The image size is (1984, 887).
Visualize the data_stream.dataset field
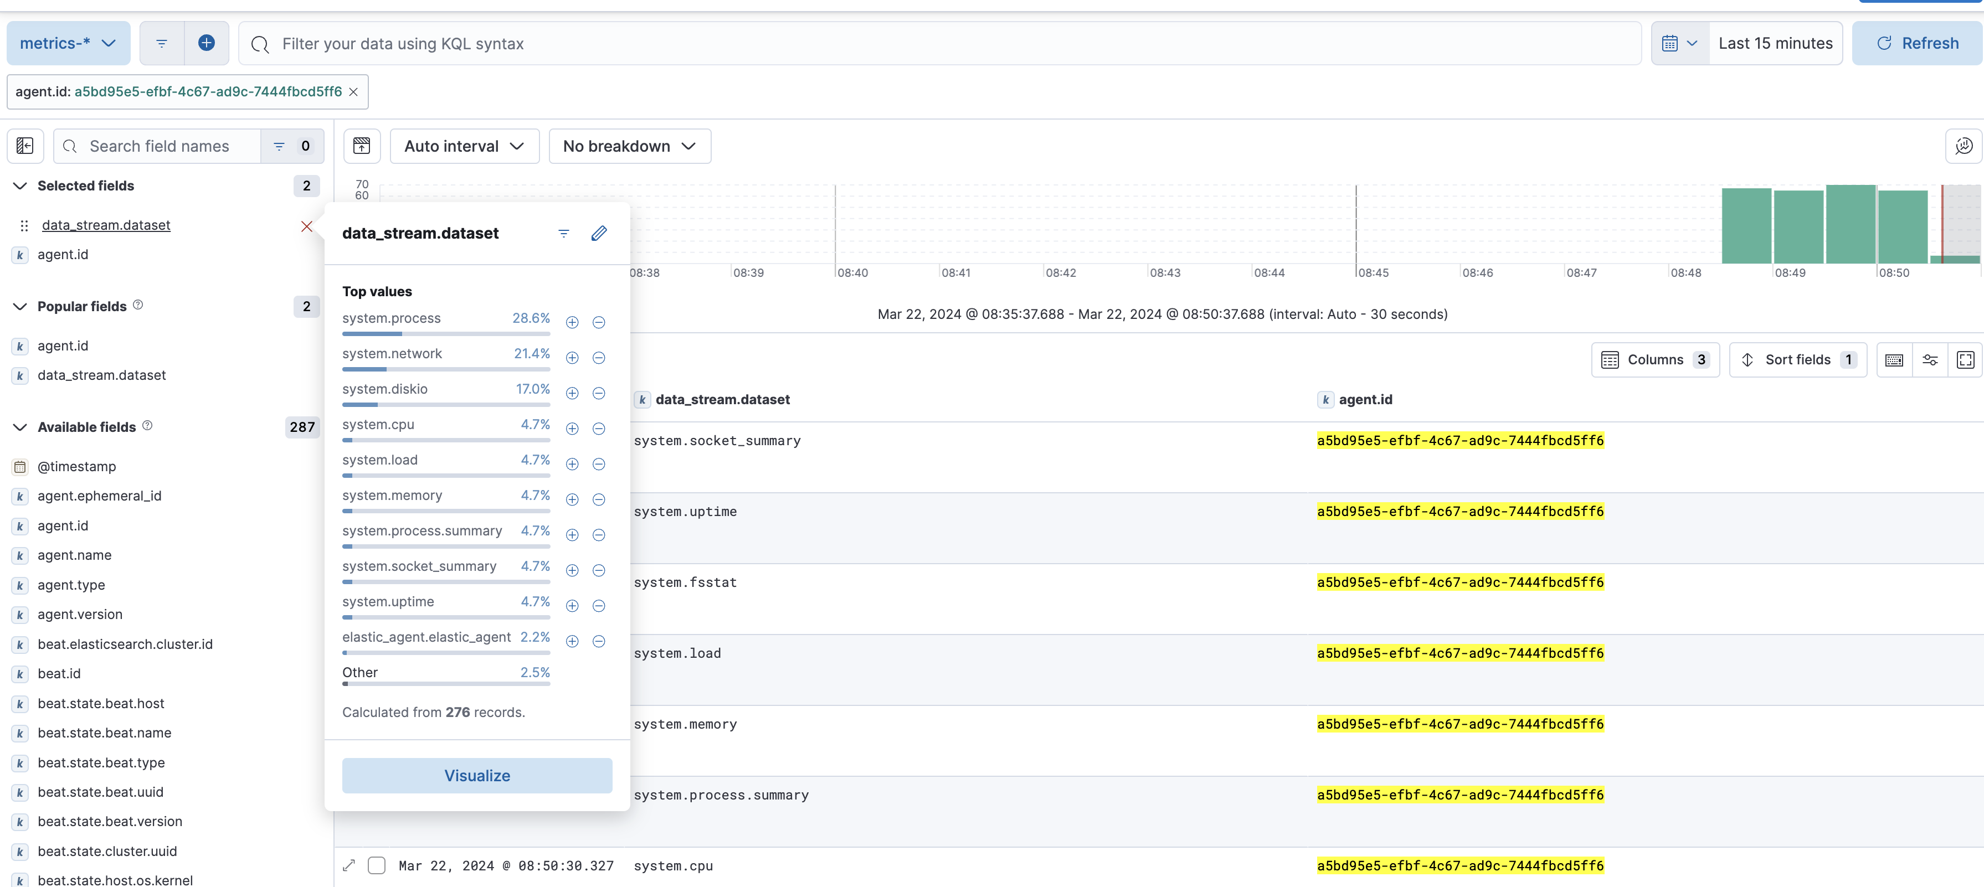coord(477,775)
